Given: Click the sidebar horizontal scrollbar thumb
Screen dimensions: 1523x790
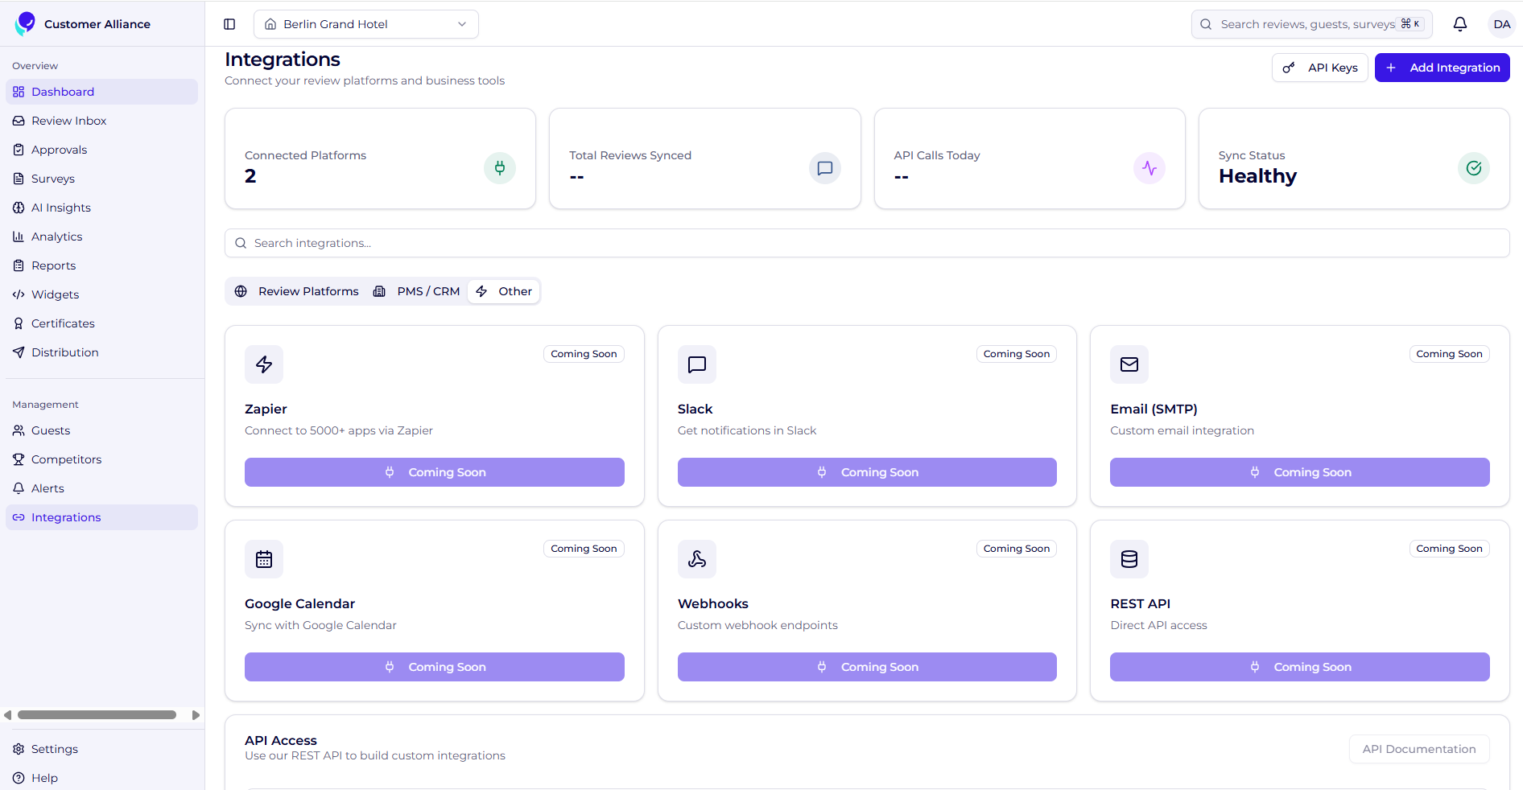Looking at the screenshot, I should [x=97, y=714].
